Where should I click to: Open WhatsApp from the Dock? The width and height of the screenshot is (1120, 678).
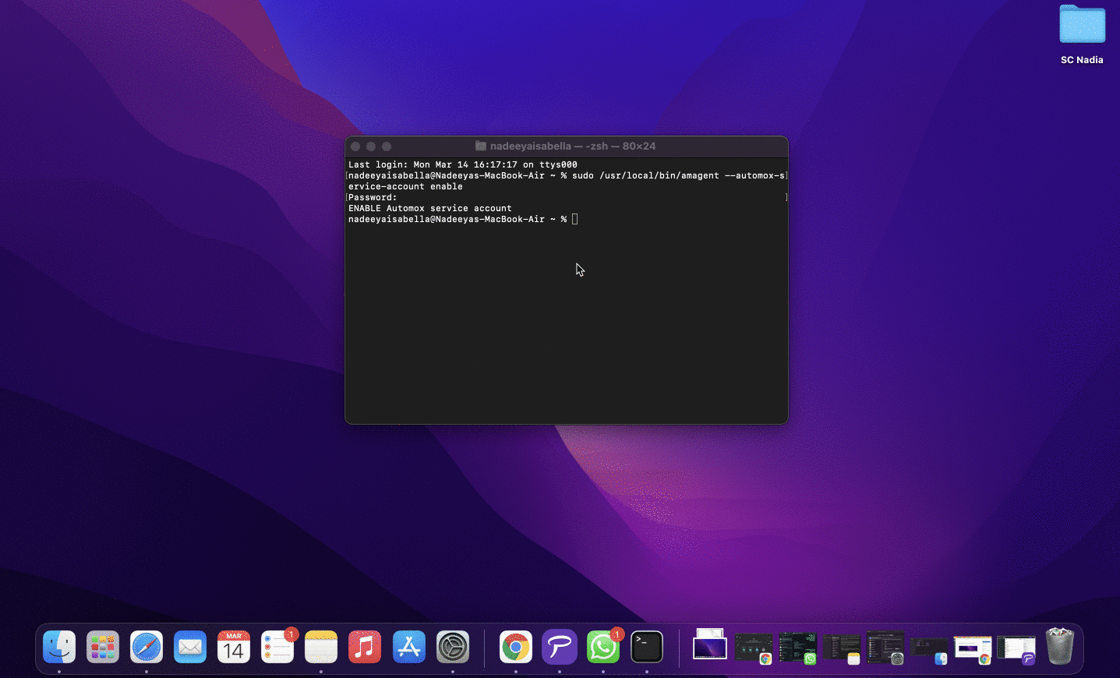[x=603, y=647]
